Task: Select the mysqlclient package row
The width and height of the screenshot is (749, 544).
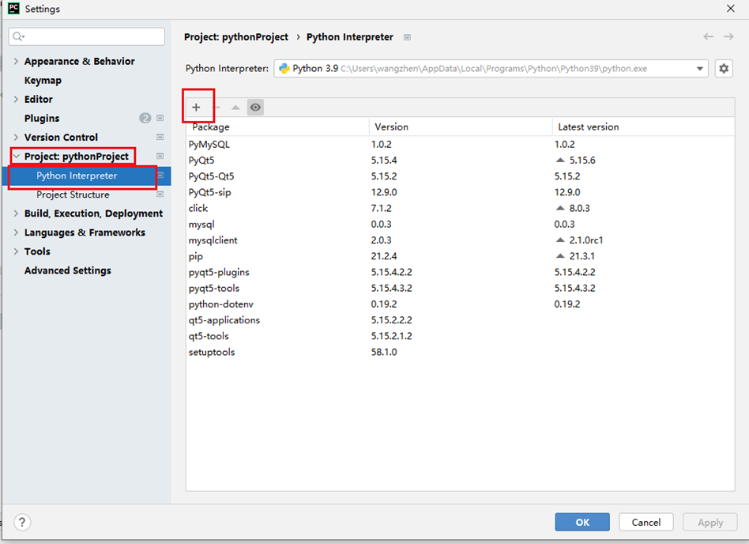Action: coord(460,240)
